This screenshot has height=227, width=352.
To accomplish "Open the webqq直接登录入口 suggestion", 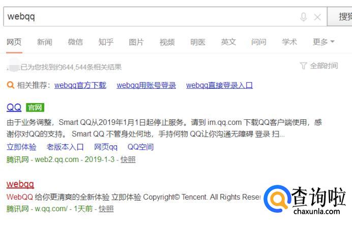I will click(x=219, y=85).
